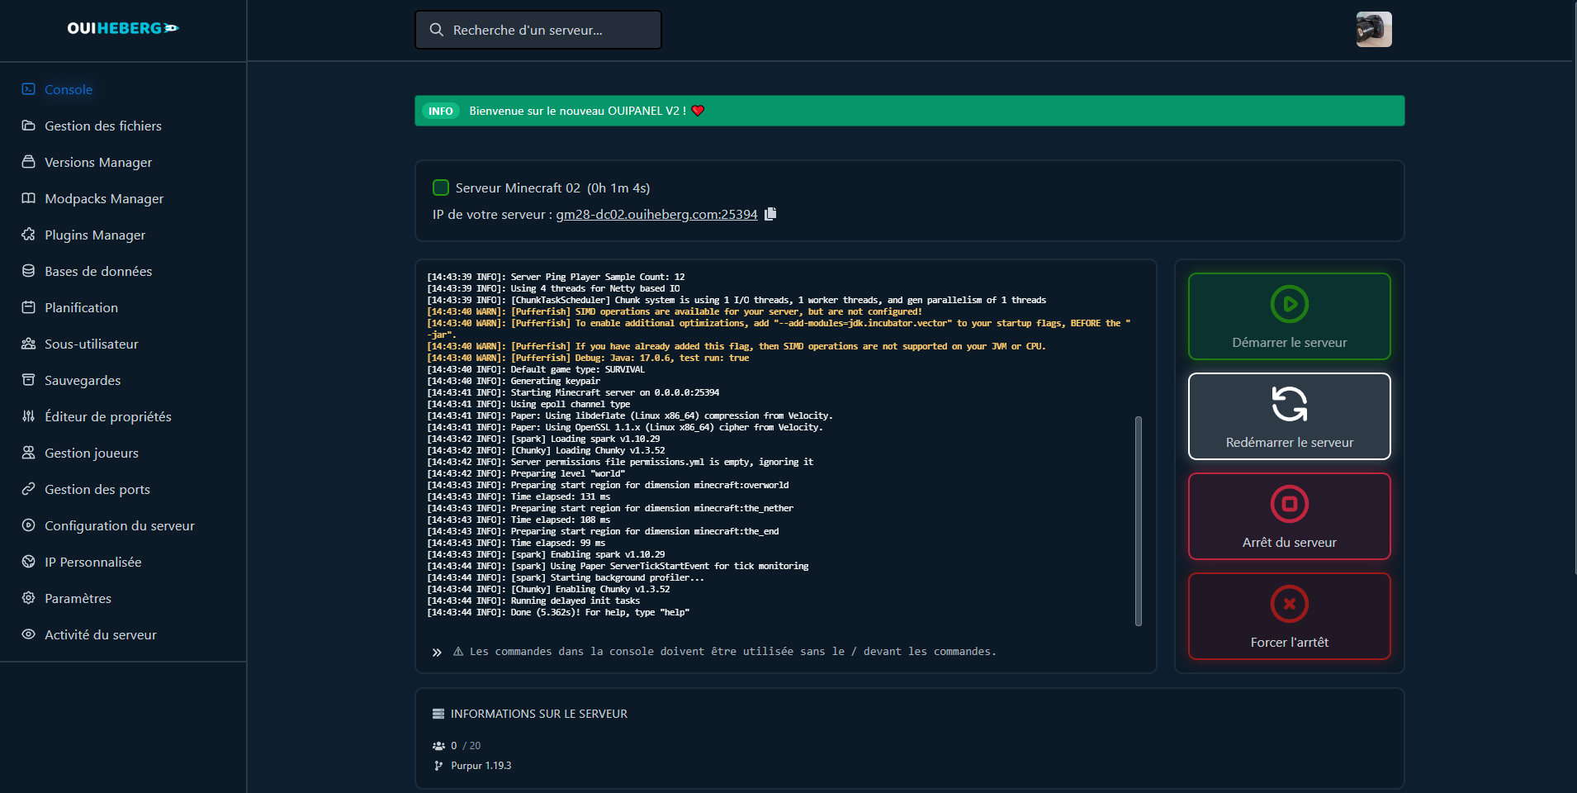Click the INFORMATIONS SUR LE SERVEUR header icon
The height and width of the screenshot is (793, 1577).
point(438,714)
